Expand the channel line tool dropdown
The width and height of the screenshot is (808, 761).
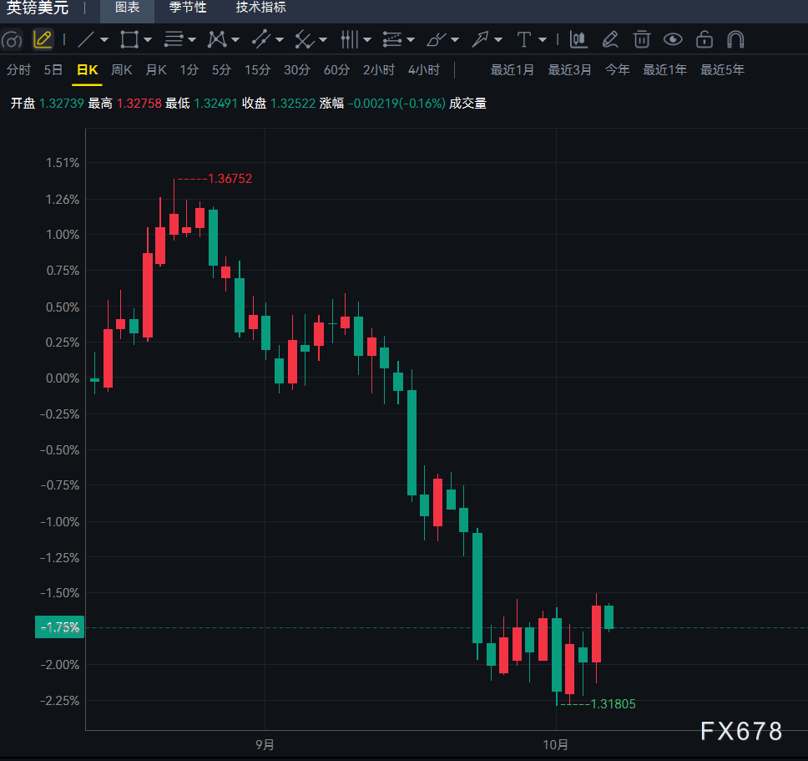point(280,40)
